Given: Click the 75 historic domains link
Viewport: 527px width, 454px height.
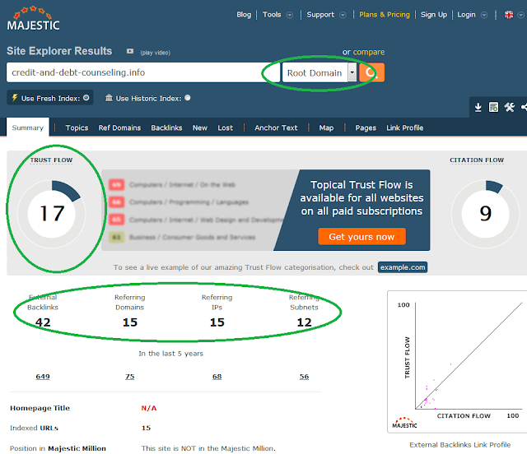Looking at the screenshot, I should tap(130, 377).
